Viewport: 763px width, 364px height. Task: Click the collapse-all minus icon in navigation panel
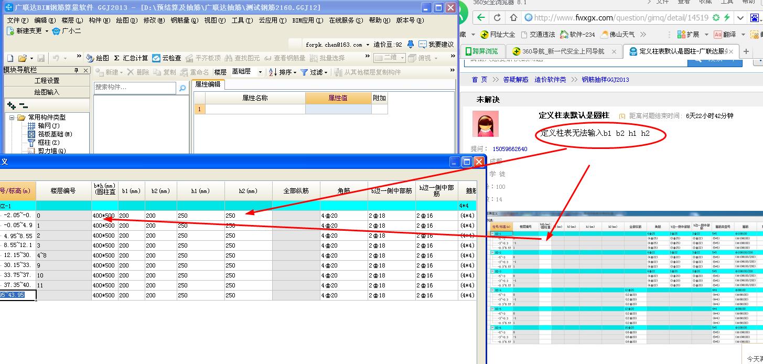(23, 105)
